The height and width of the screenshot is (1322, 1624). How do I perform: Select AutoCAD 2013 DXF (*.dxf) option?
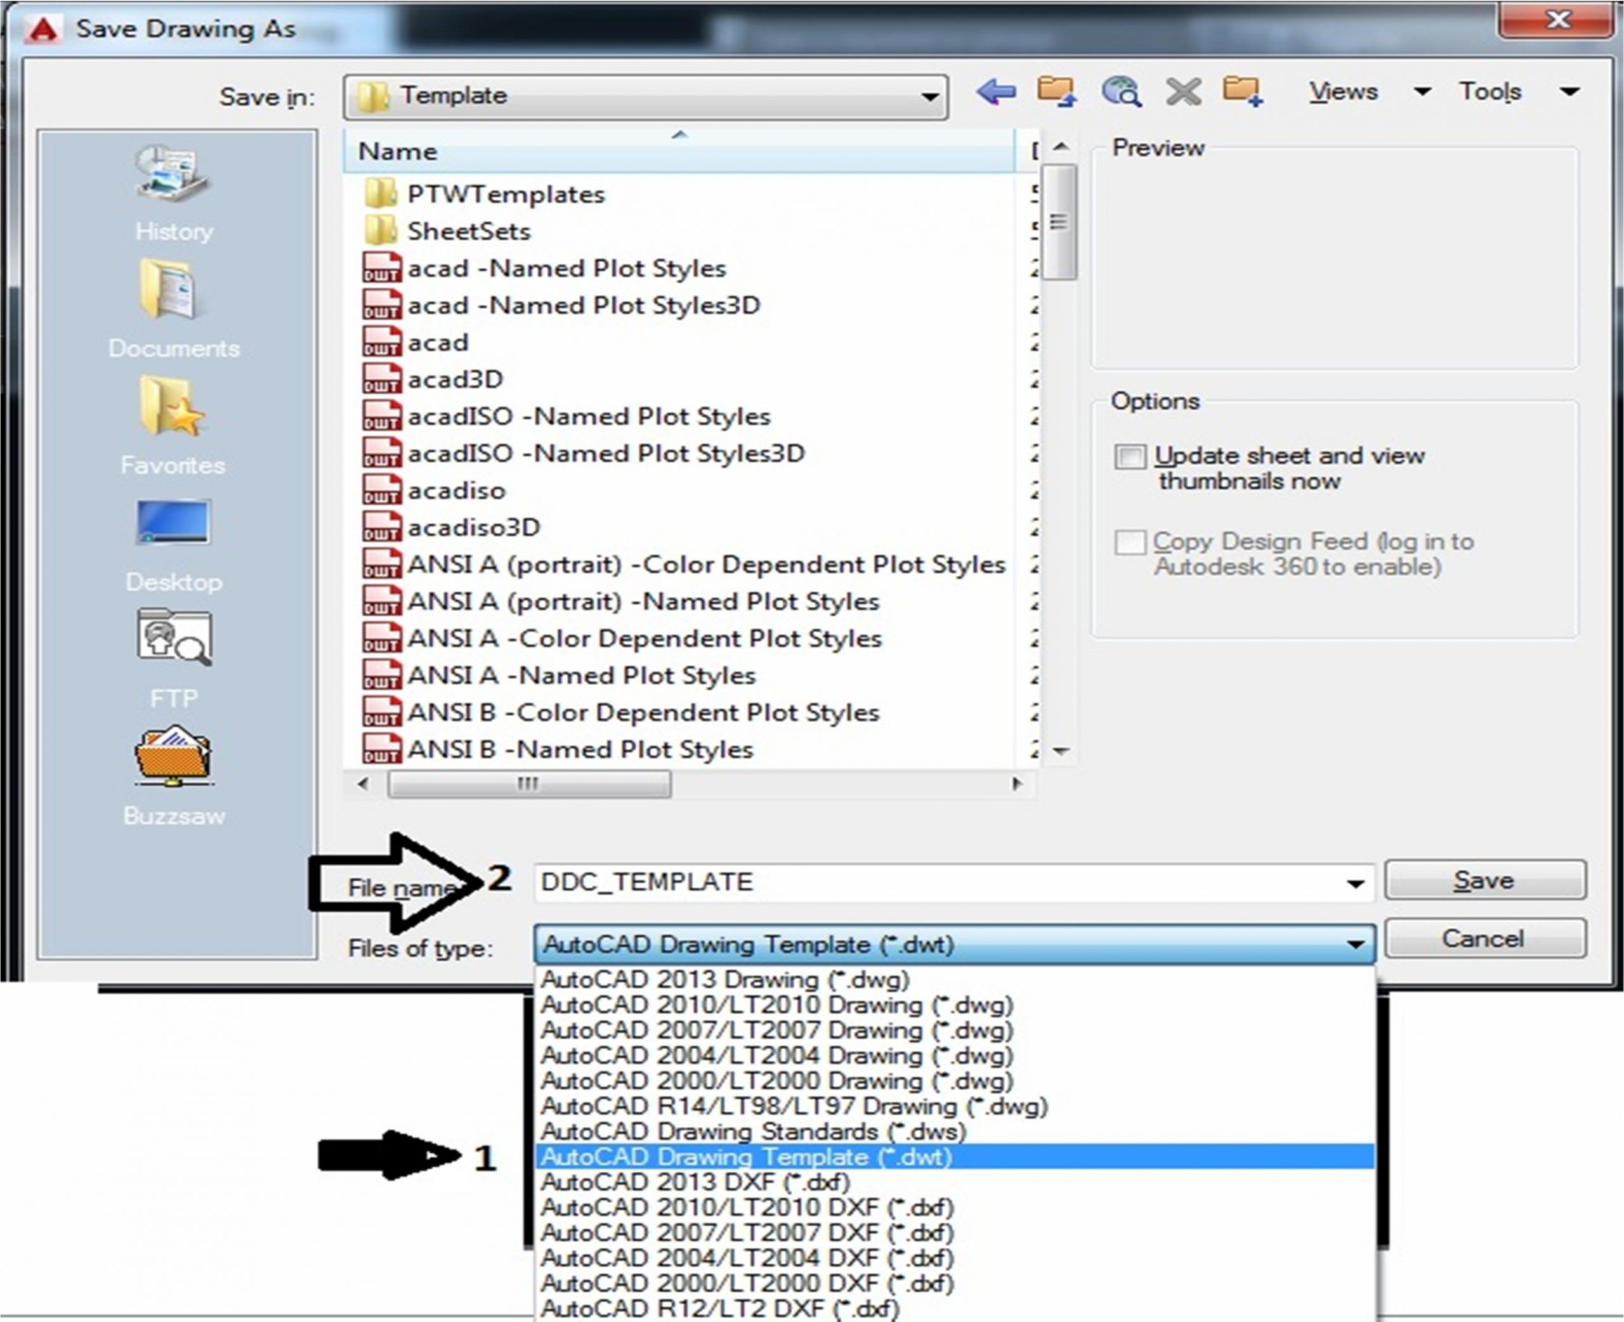click(695, 1183)
